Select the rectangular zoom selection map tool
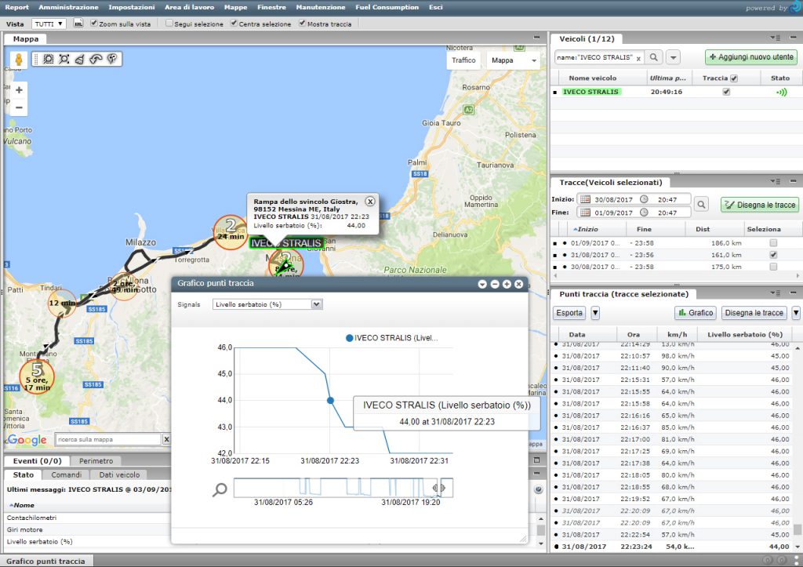Viewport: 803px width, 567px height. [x=64, y=59]
